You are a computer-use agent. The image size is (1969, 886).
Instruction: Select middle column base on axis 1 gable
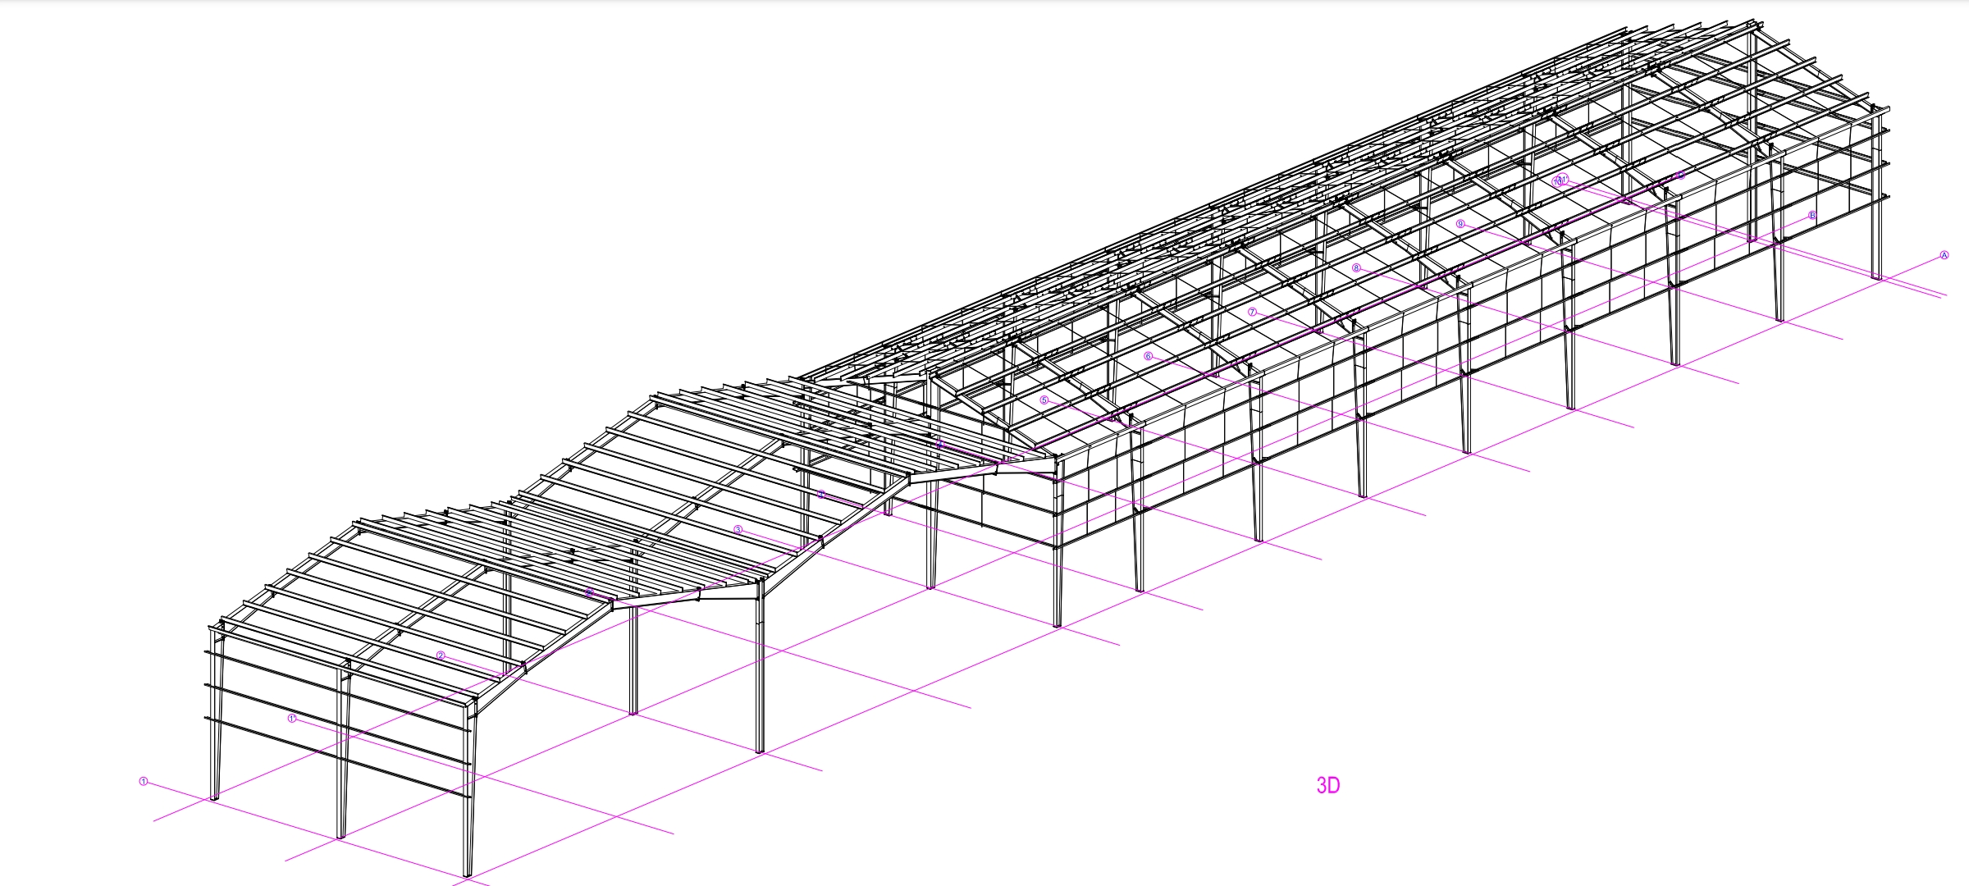coord(341,834)
